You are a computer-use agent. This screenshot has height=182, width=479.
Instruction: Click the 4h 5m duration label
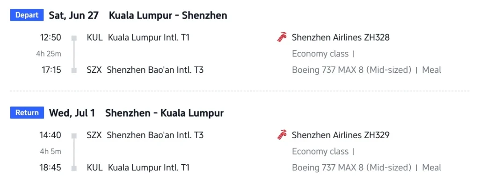click(x=51, y=152)
